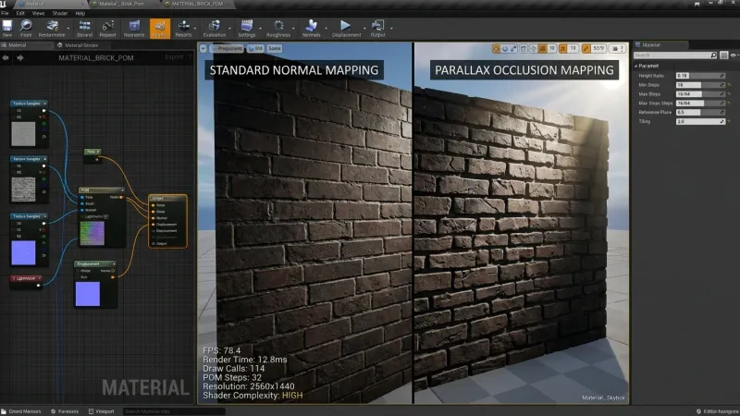Reset the Min Steps parameter to default
Screen dimensions: 740x416
tap(730, 85)
